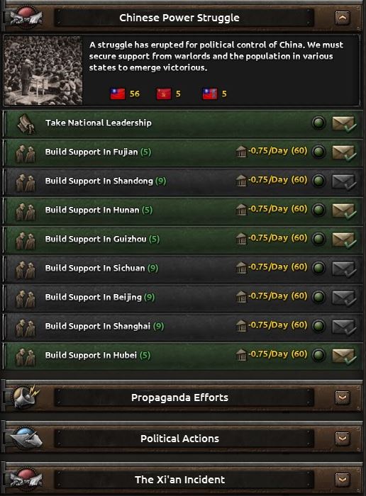Select the Build Support In Hunan decision
Image resolution: width=366 pixels, height=496 pixels.
183,210
